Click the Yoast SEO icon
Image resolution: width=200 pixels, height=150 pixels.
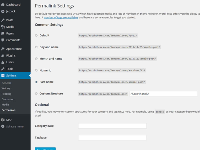click(3, 120)
